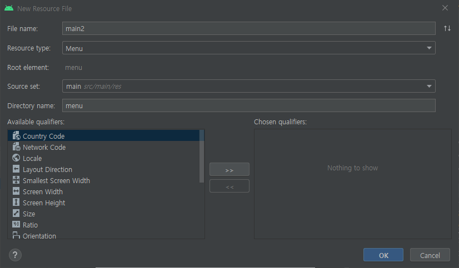The image size is (459, 268).
Task: Select the Screen Width qualifier text
Action: click(x=43, y=192)
